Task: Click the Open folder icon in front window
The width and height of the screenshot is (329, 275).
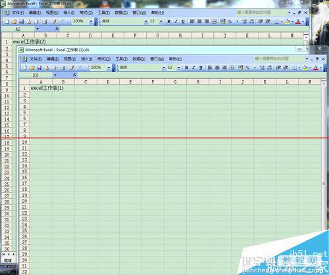Action: coord(32,68)
